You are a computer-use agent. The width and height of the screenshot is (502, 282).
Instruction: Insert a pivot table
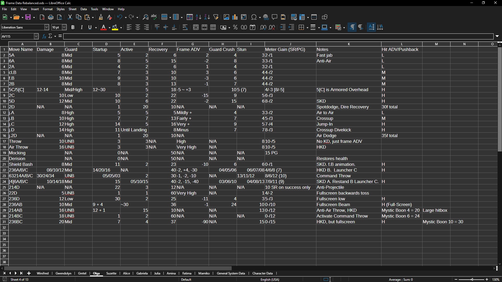click(244, 17)
